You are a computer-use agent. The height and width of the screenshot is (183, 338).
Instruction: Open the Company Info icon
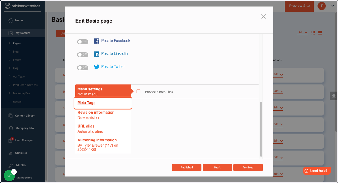click(11, 128)
